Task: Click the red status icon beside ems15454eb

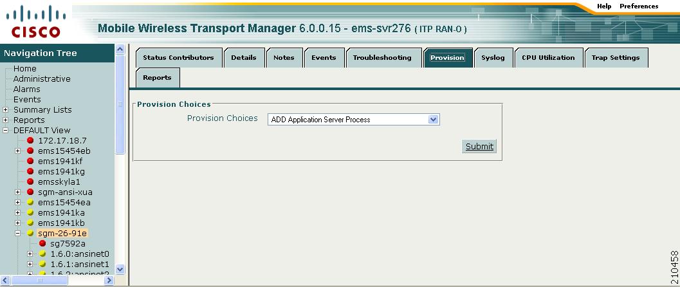Action: click(30, 151)
